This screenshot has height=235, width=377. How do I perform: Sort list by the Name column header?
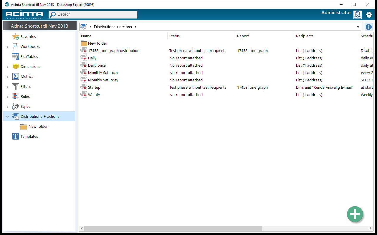(123, 36)
